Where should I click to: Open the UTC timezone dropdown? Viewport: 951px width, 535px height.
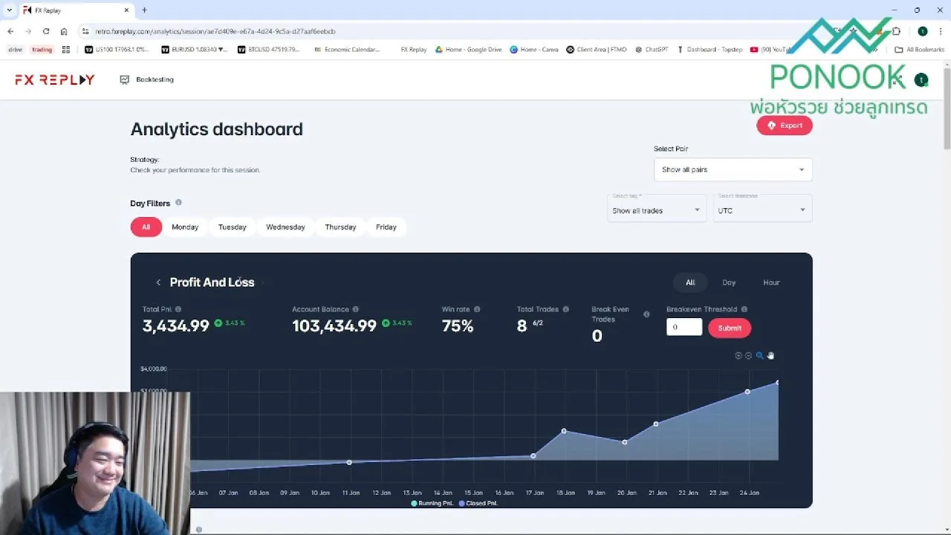tap(762, 210)
